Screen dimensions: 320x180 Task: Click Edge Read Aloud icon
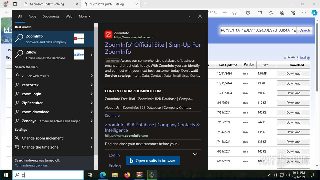coord(224,13)
